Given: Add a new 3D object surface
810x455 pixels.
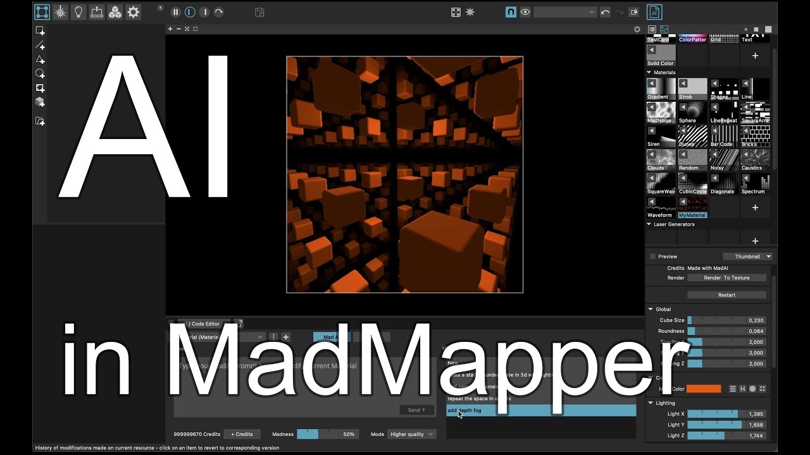Looking at the screenshot, I should click(x=40, y=102).
